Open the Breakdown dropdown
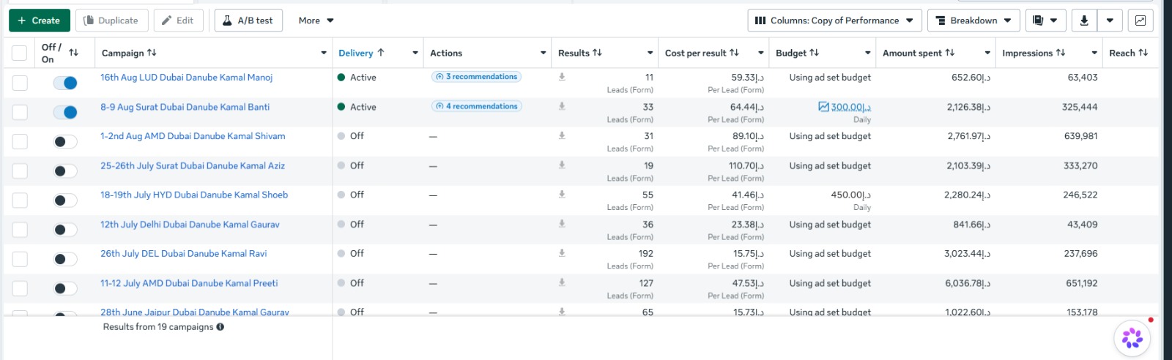The height and width of the screenshot is (360, 1172). pyautogui.click(x=973, y=20)
